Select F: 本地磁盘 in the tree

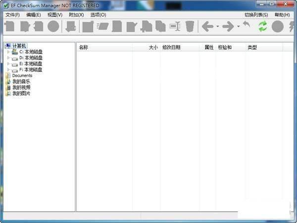tap(31, 70)
